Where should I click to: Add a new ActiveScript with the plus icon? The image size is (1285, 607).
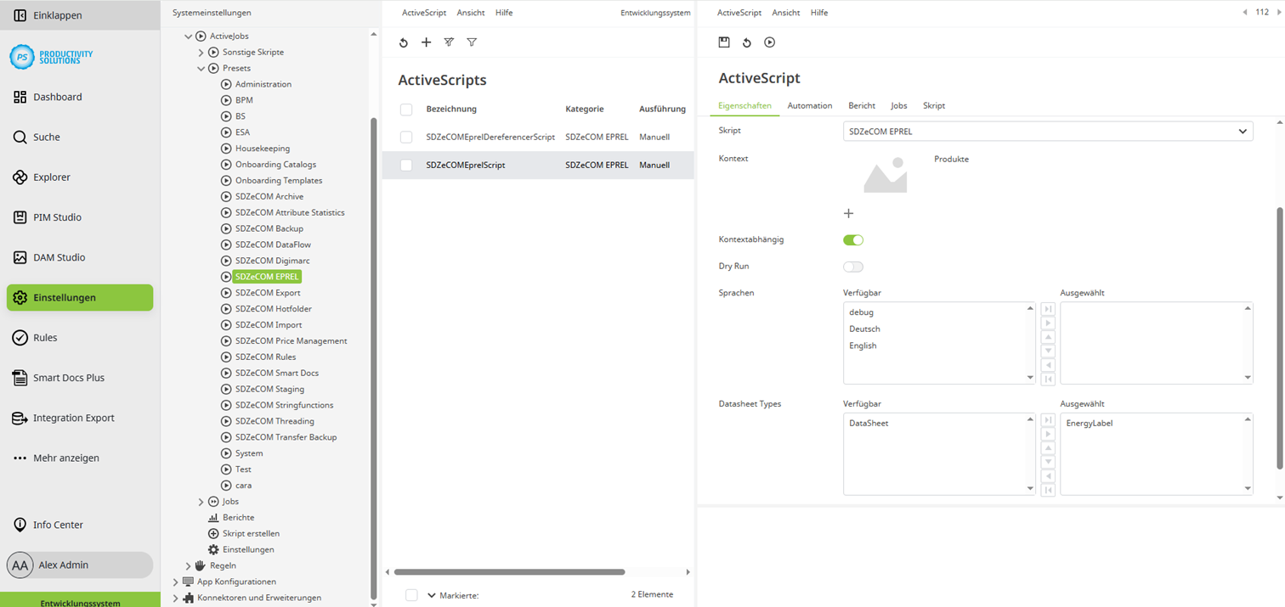tap(426, 42)
